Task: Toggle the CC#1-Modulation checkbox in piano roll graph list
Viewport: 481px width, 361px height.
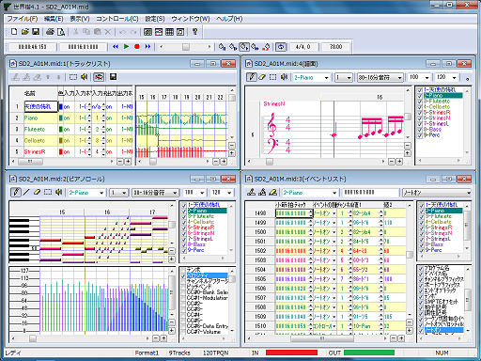Action: click(184, 298)
